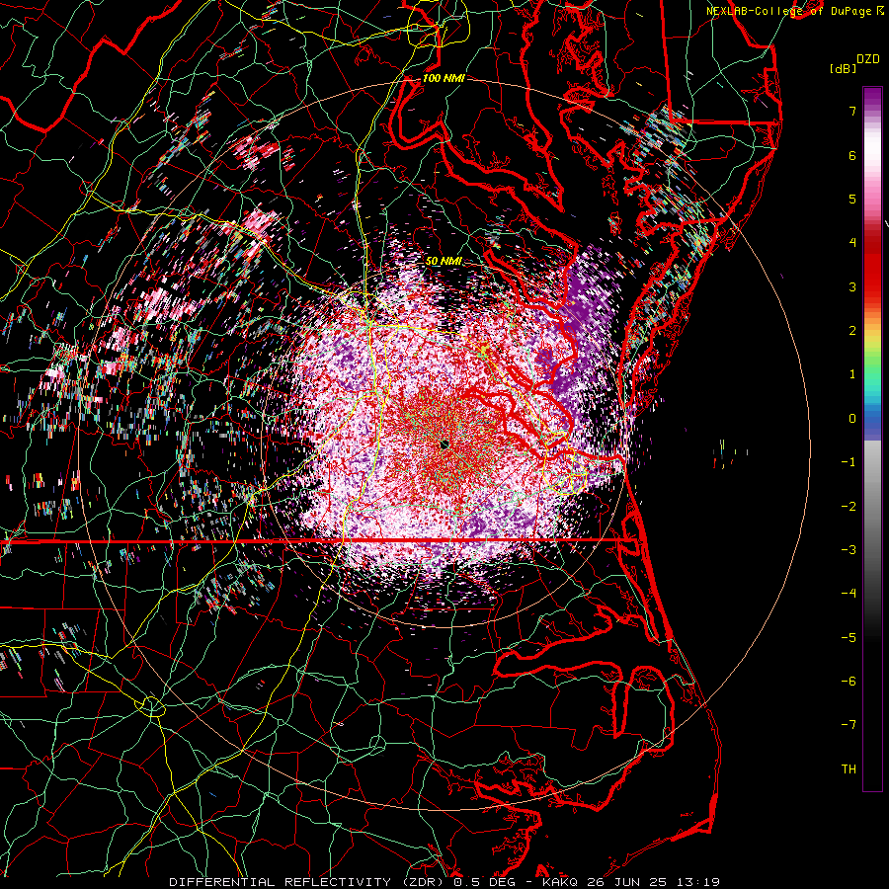
Task: Click the 50 NMI range ring label
Action: tap(444, 261)
